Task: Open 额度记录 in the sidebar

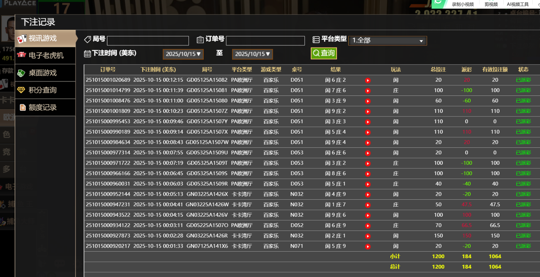Action: 43,107
